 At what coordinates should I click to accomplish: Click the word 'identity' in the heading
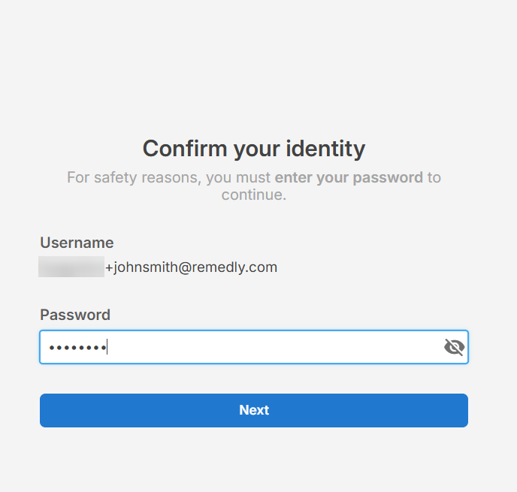point(325,149)
